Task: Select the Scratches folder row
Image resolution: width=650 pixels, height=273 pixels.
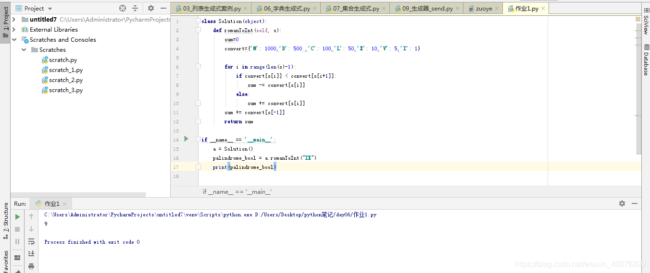Action: pyautogui.click(x=90, y=49)
